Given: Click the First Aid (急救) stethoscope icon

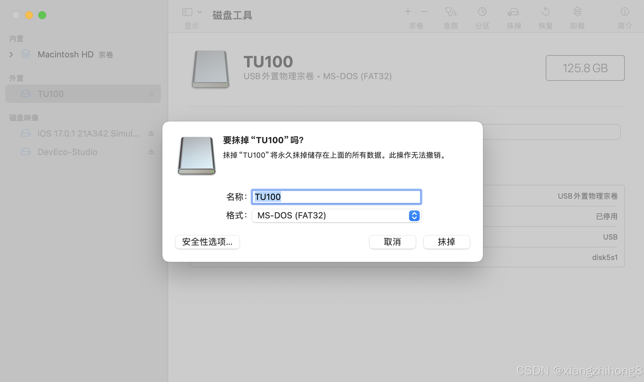Looking at the screenshot, I should click(450, 12).
